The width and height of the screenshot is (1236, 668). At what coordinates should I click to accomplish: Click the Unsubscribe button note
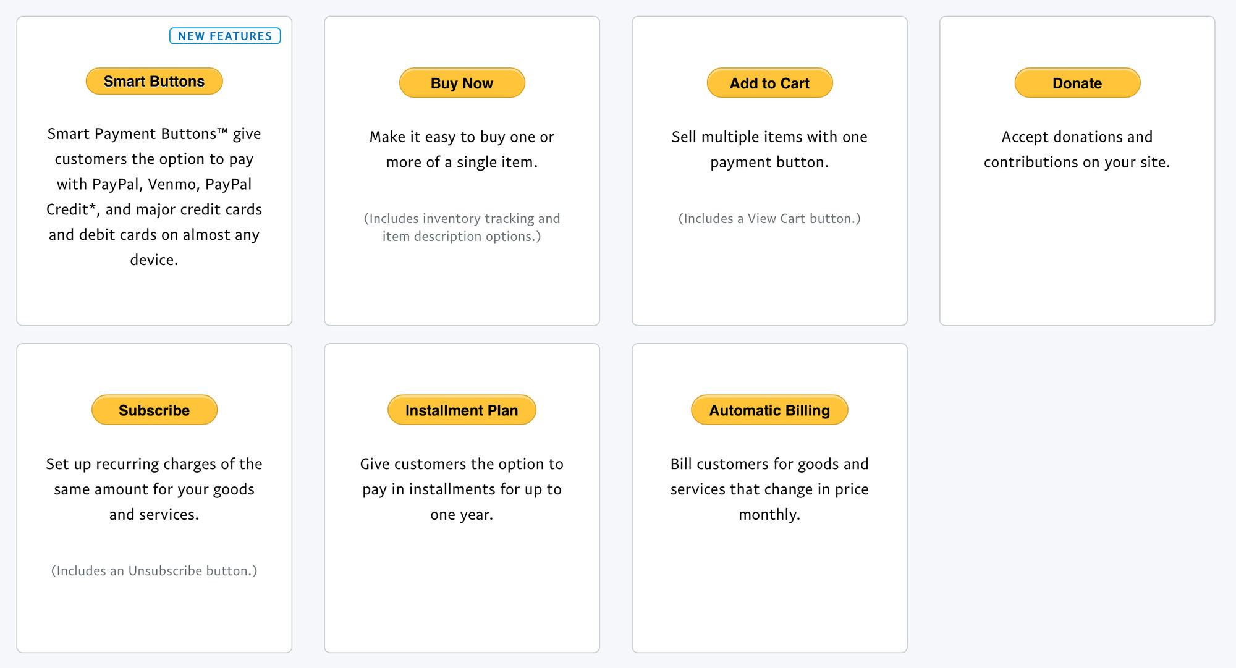[x=154, y=570]
